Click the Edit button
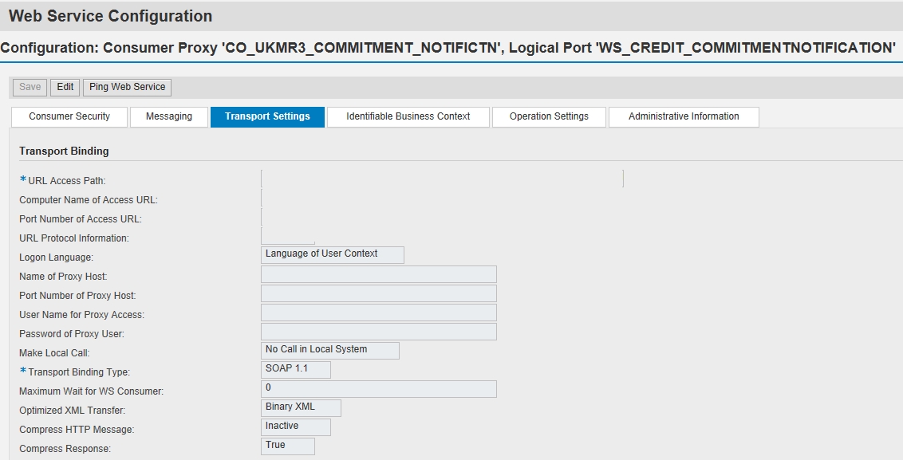 (65, 87)
